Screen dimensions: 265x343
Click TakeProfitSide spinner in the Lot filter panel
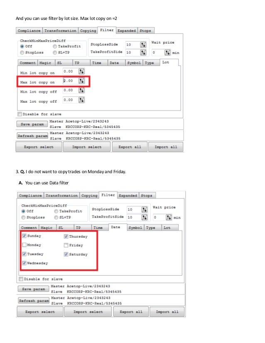pyautogui.click(x=143, y=52)
